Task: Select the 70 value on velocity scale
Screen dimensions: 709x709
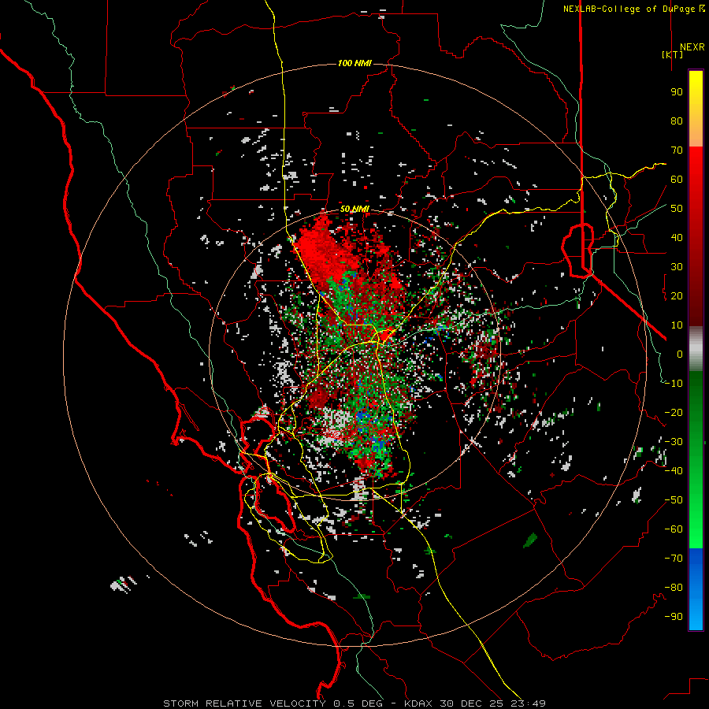Action: click(677, 150)
